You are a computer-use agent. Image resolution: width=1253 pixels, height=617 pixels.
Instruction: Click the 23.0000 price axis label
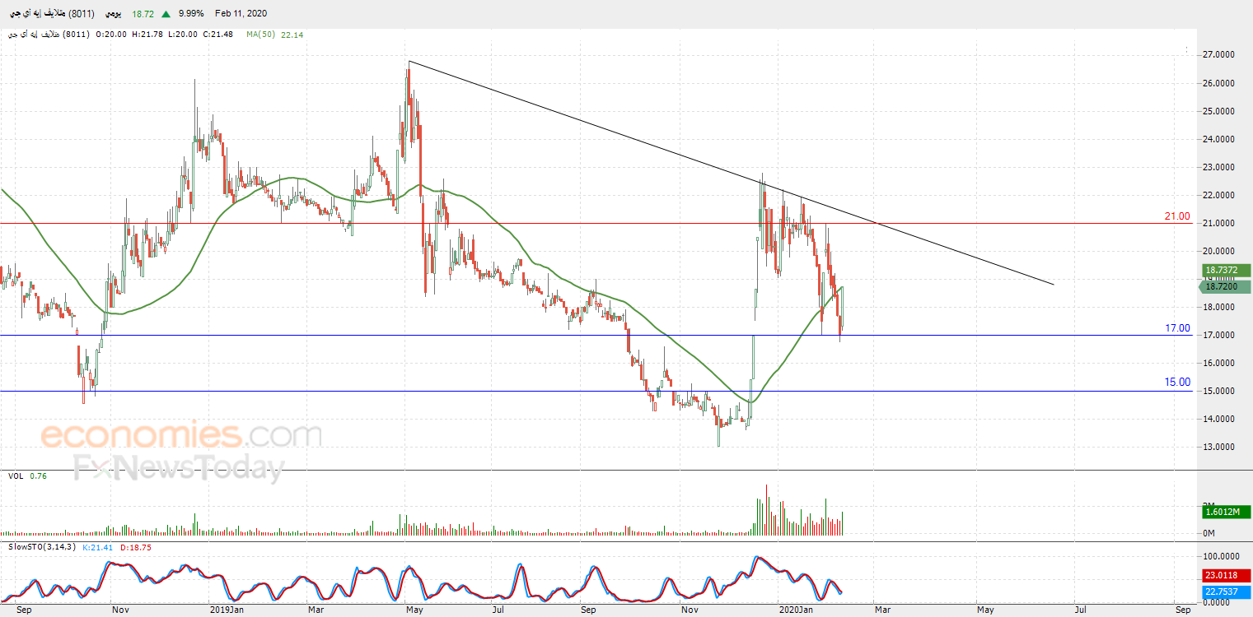pyautogui.click(x=1219, y=167)
